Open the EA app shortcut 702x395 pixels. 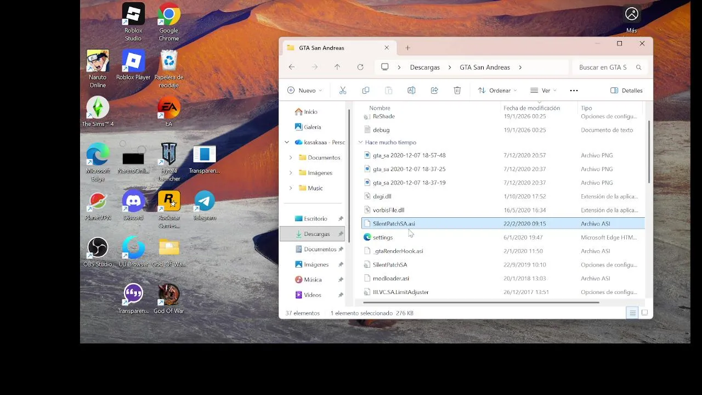point(168,111)
